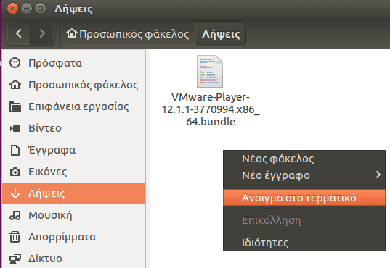Click the camera icon beside Εικόνες

(x=15, y=172)
